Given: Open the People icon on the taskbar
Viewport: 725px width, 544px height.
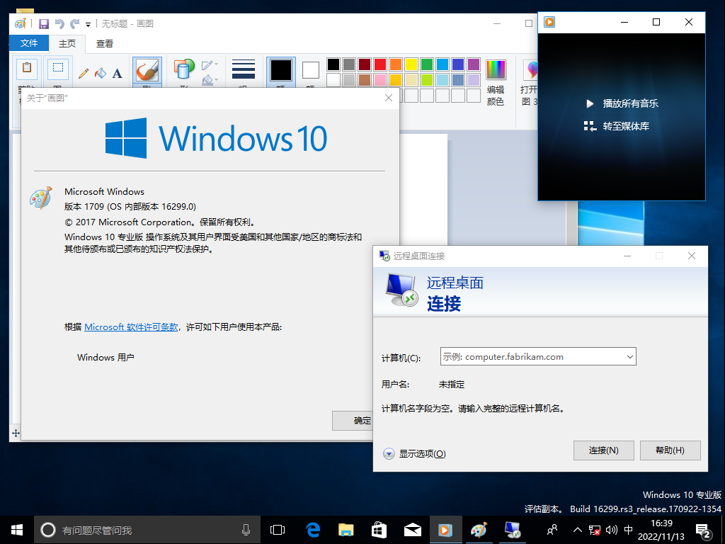Looking at the screenshot, I should point(552,530).
